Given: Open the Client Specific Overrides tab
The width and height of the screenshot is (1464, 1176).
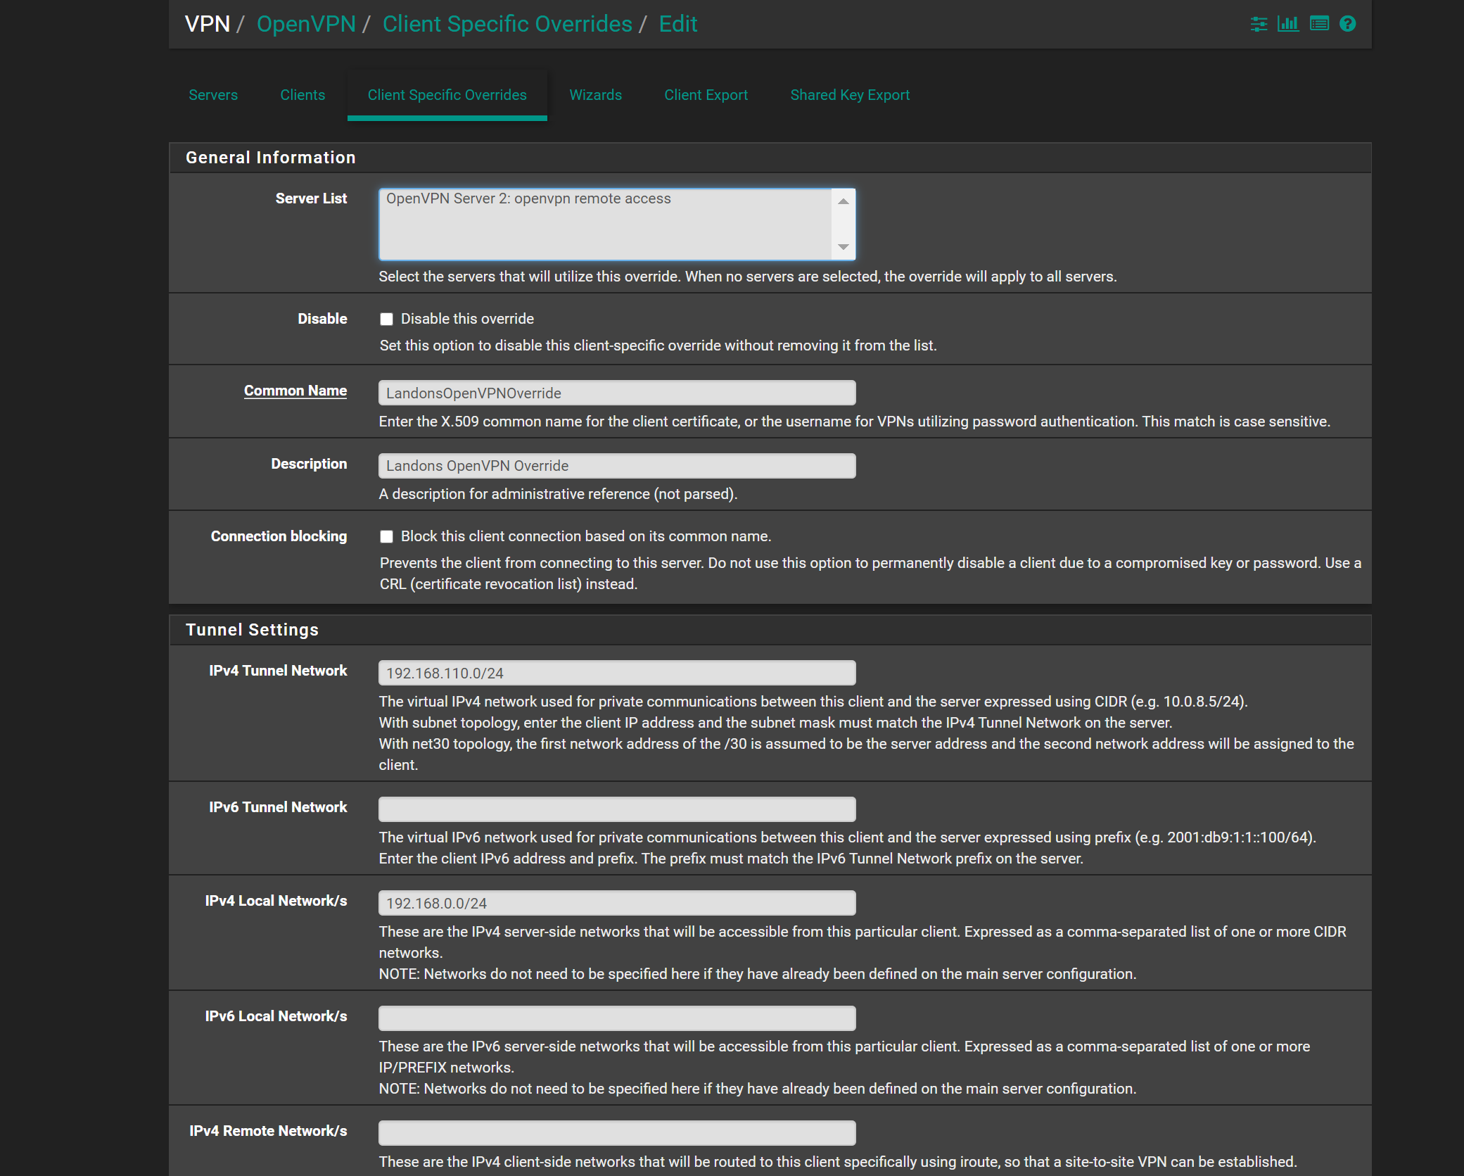Looking at the screenshot, I should [447, 95].
